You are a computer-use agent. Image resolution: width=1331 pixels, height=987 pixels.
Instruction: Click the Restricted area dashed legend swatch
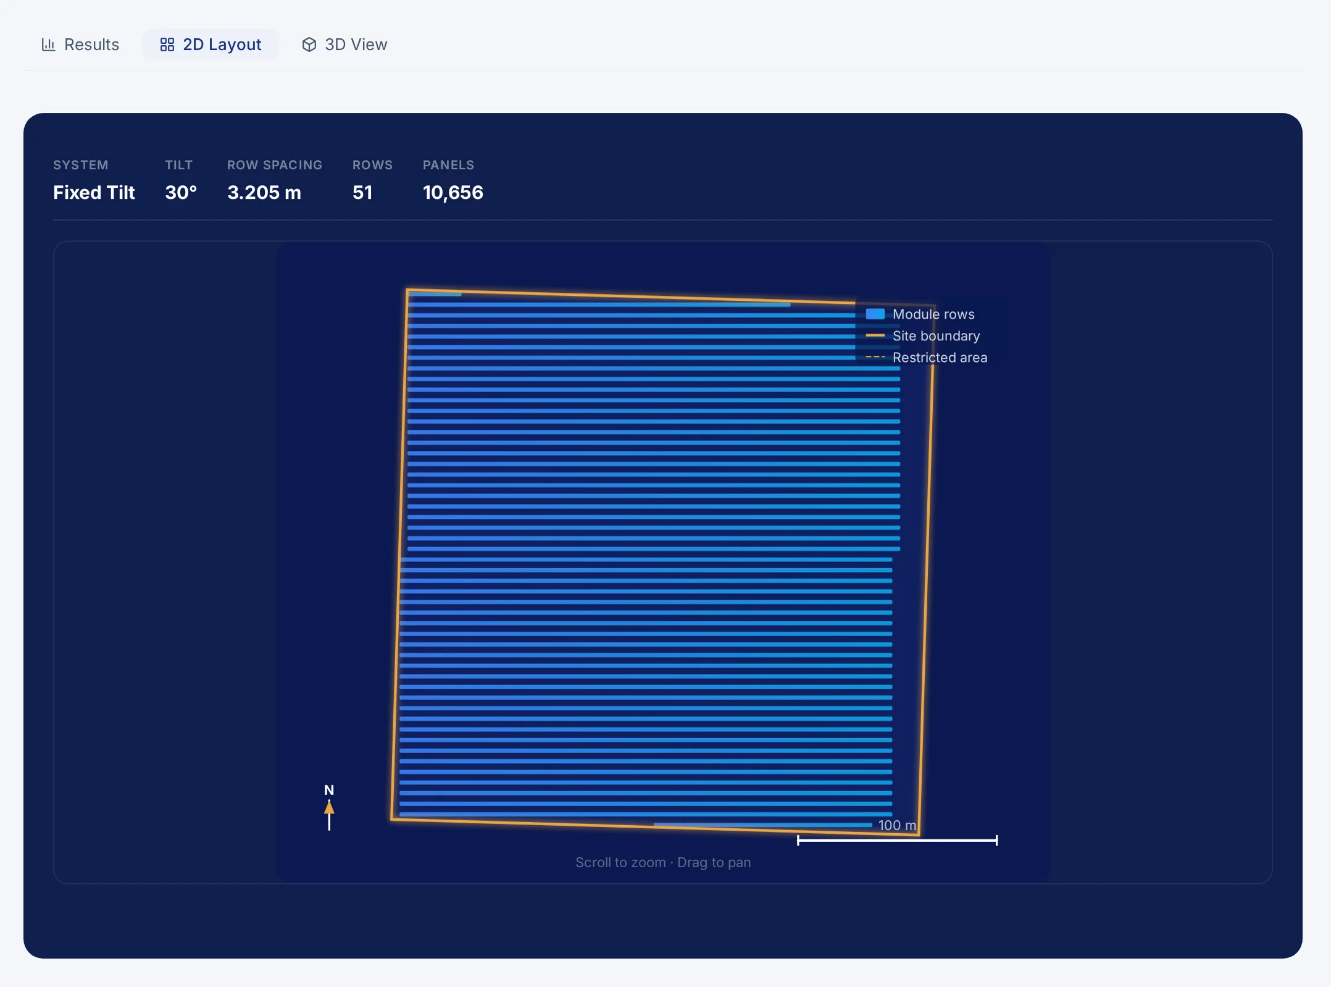click(875, 357)
